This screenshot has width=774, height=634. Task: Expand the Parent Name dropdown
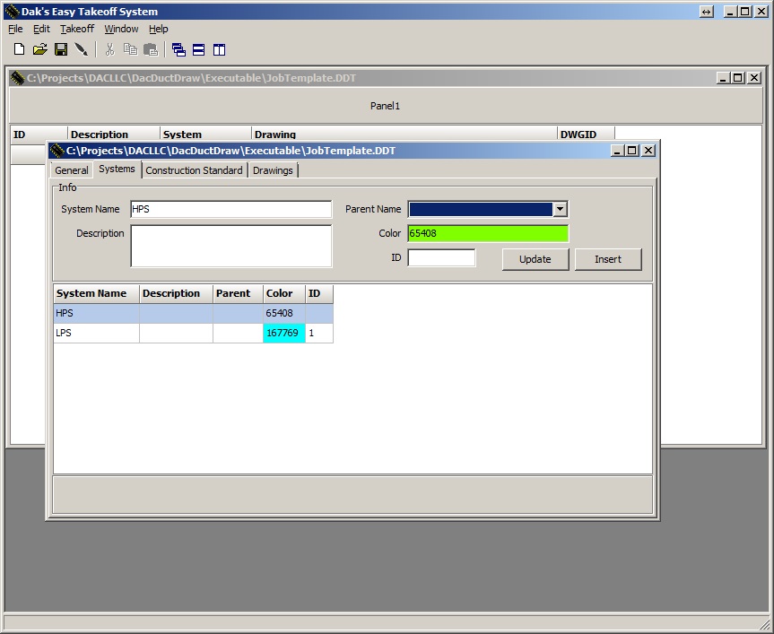[x=560, y=209]
